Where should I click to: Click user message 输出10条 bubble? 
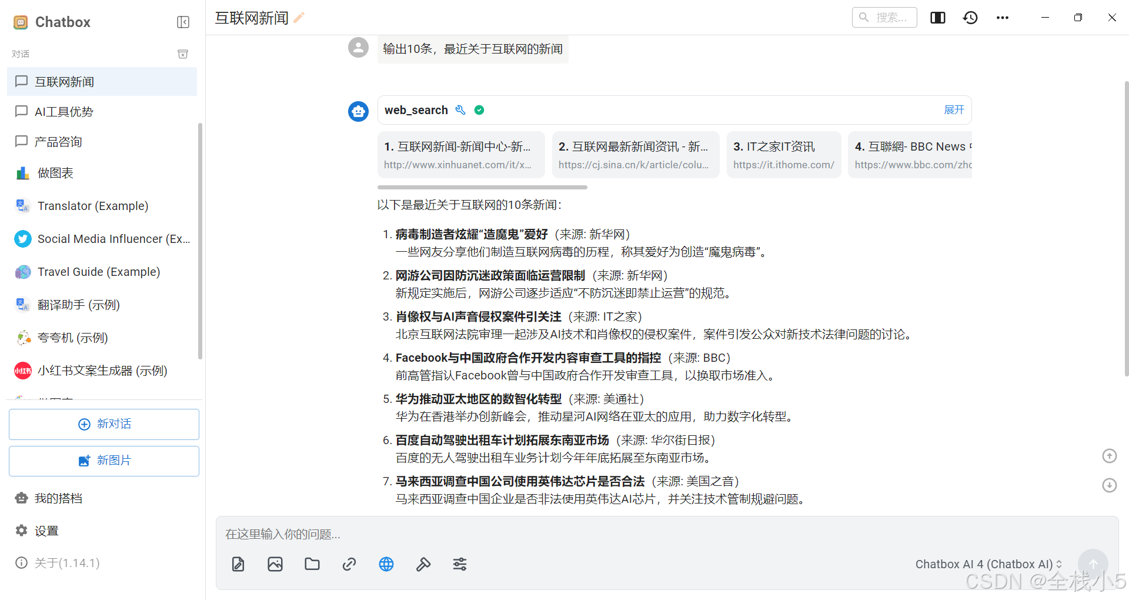click(473, 49)
